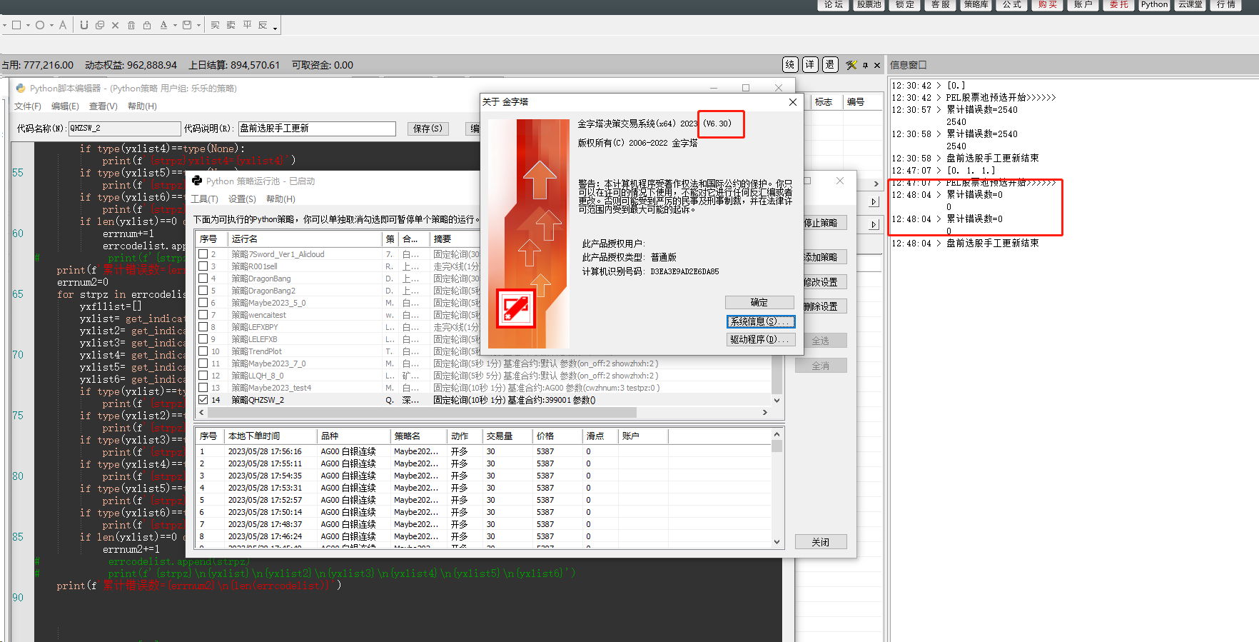Viewport: 1259px width, 642px height.
Task: Click the Python icon in strategy pool title
Action: (198, 181)
